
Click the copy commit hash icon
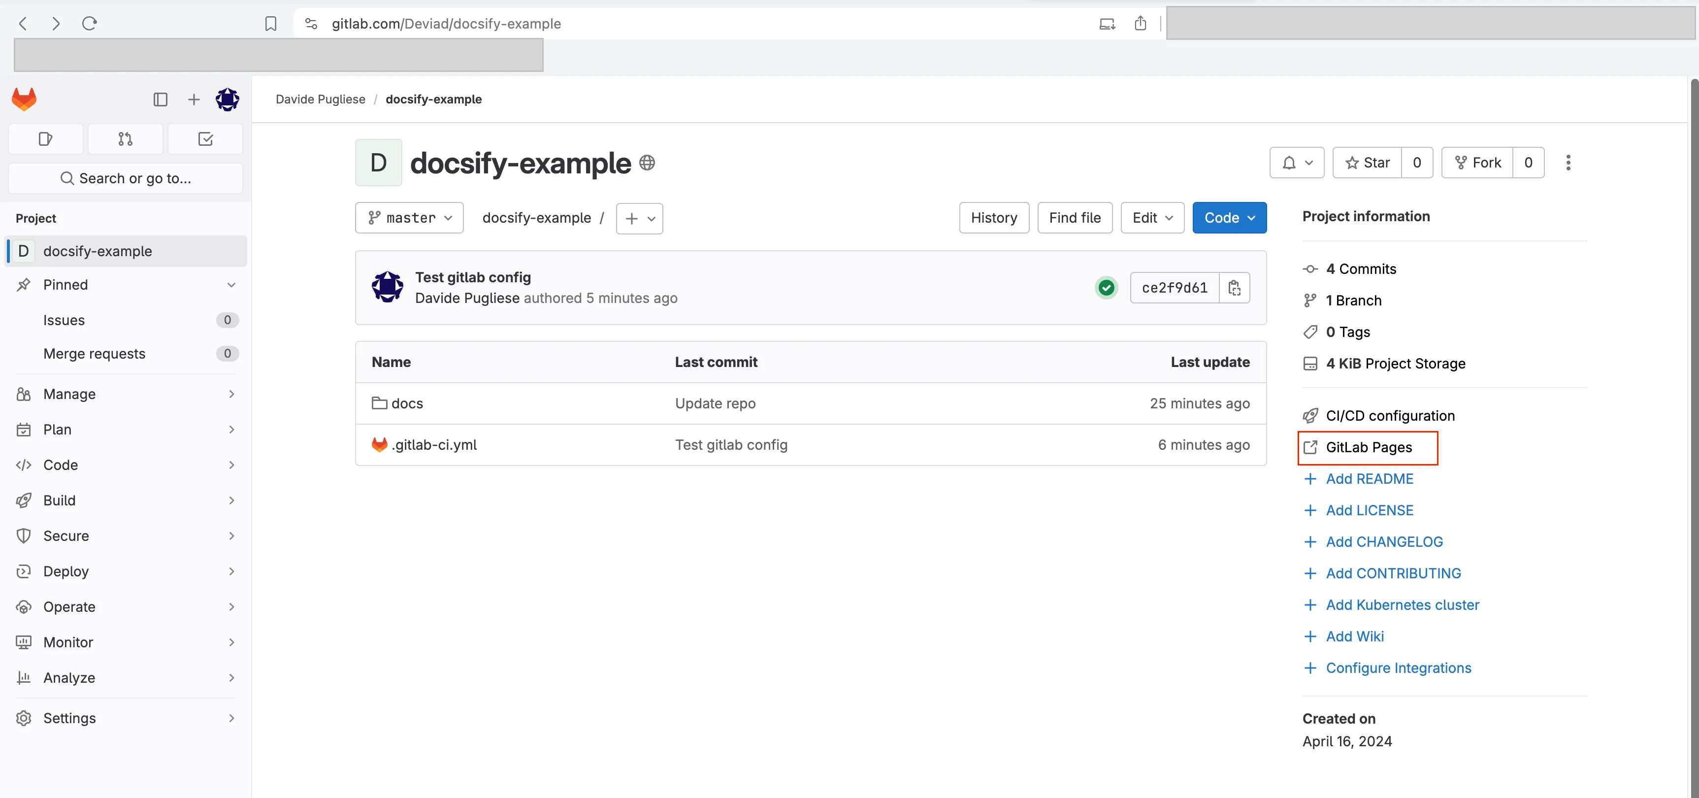pos(1234,287)
